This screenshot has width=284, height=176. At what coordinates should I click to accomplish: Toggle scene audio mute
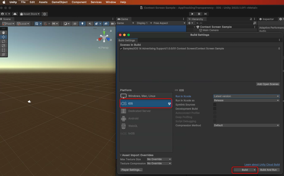click(x=90, y=24)
